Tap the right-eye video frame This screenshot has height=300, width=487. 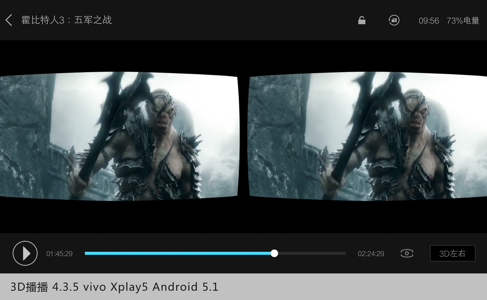click(367, 136)
